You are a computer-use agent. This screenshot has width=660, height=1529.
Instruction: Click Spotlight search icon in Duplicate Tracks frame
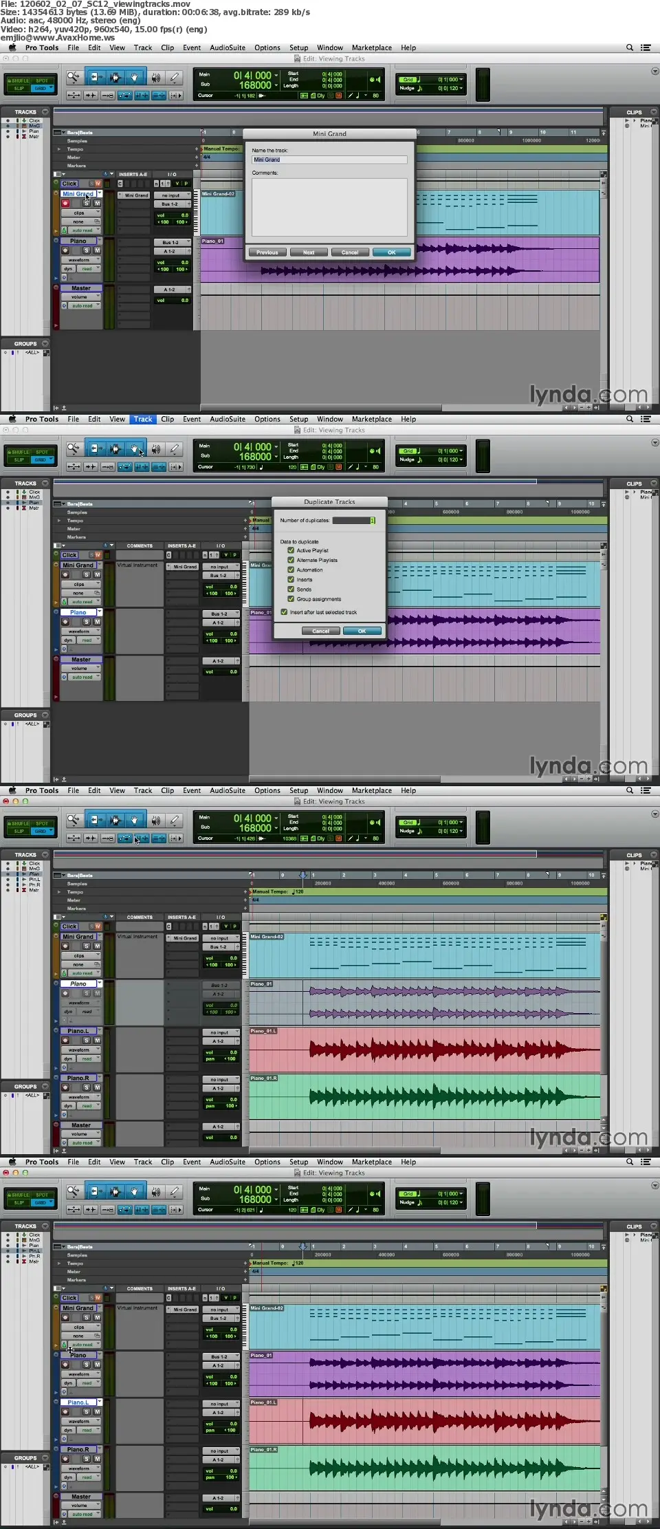(x=630, y=419)
